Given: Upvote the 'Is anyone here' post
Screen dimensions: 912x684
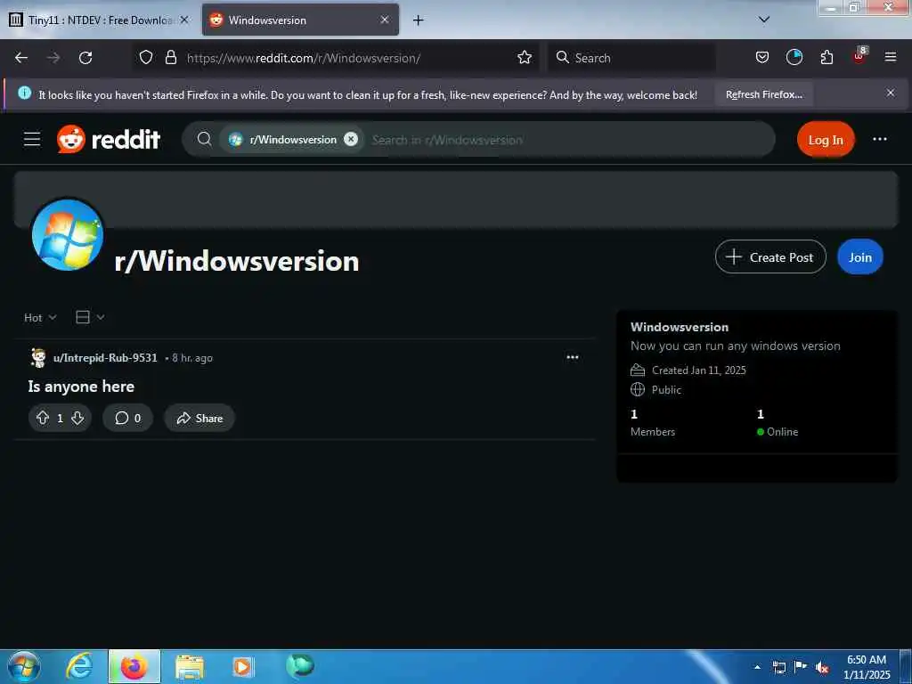Looking at the screenshot, I should 43,418.
